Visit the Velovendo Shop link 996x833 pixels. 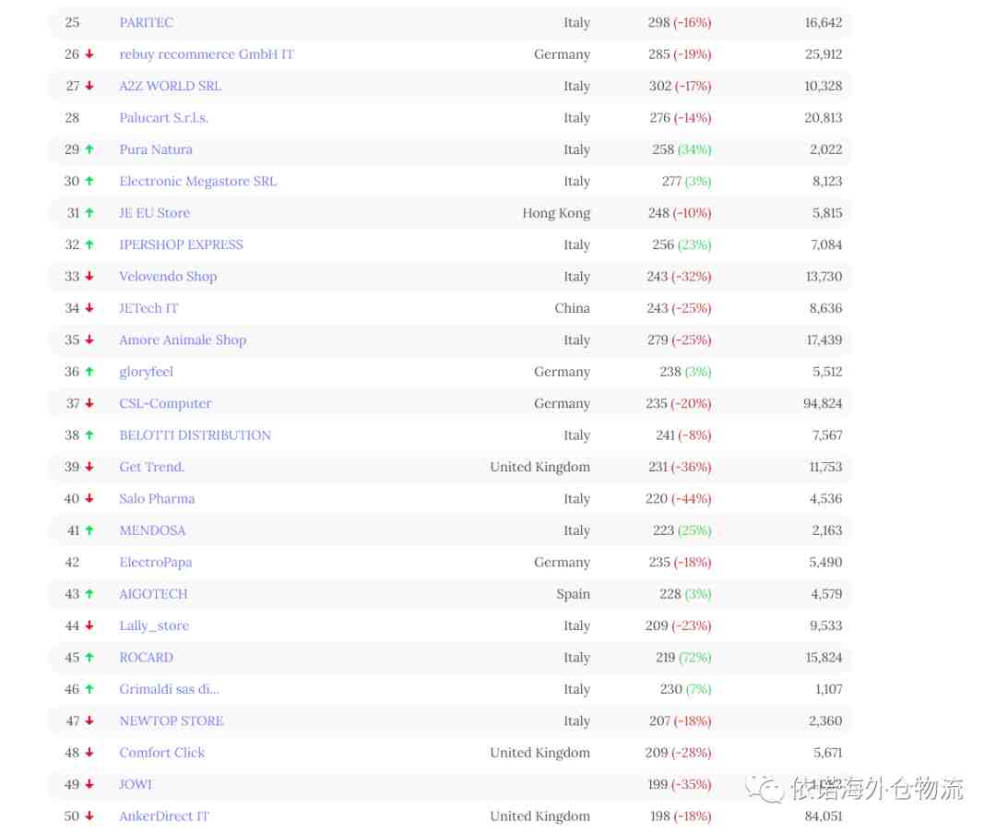pos(169,277)
